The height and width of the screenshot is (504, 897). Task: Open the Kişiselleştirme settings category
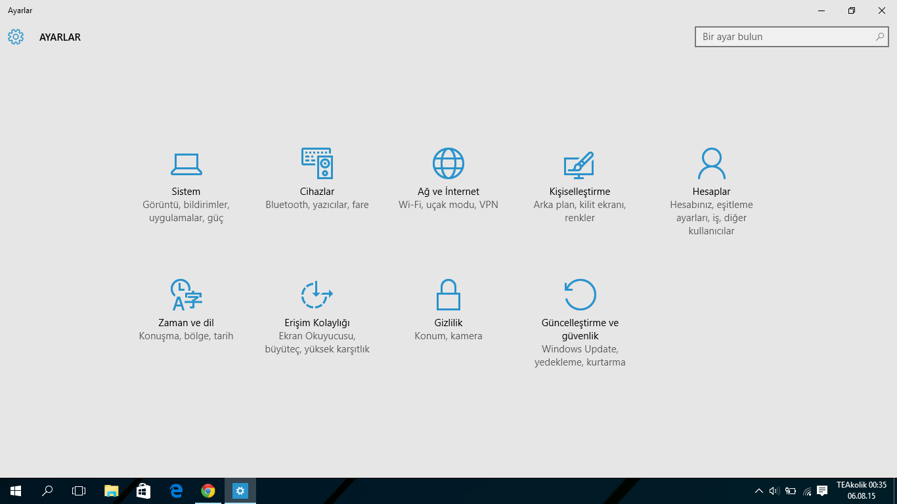(580, 186)
